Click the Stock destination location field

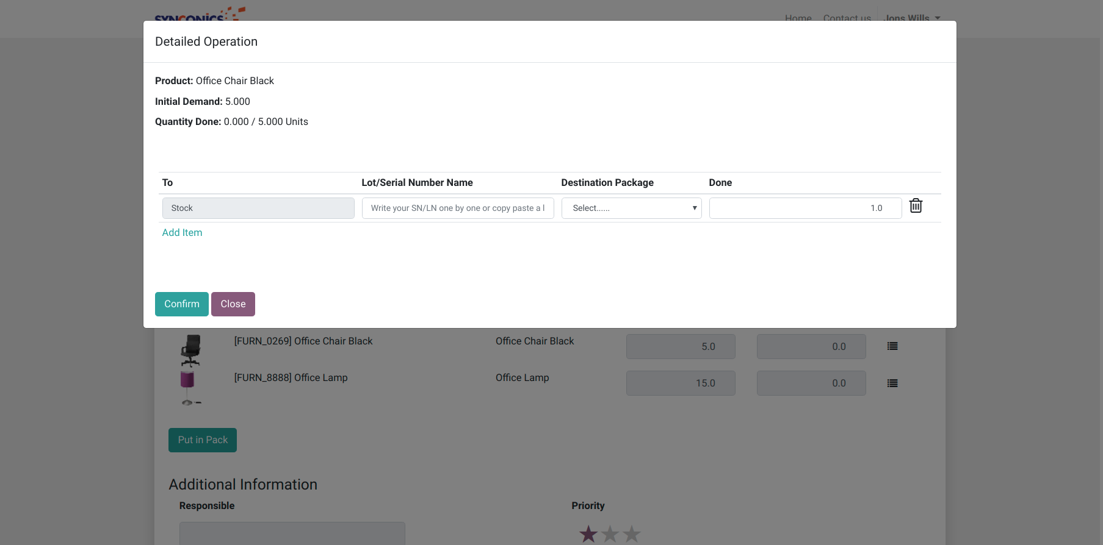[x=258, y=208]
